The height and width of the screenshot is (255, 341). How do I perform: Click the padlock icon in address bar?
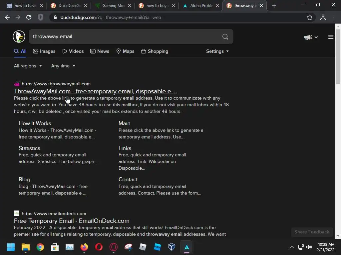[55, 17]
